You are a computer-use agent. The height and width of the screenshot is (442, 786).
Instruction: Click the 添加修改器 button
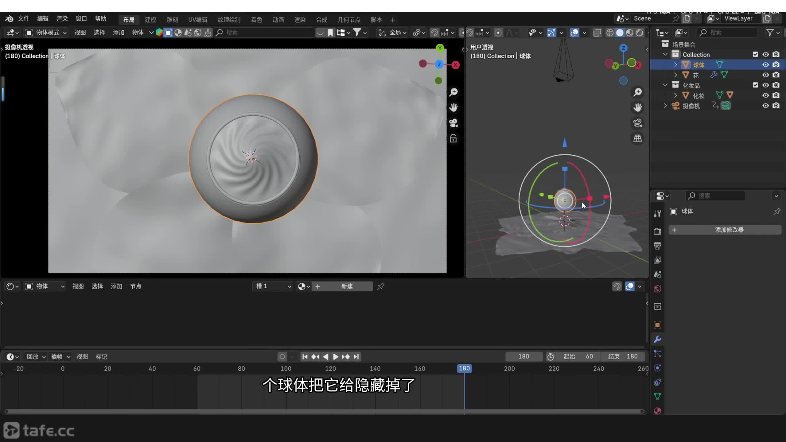[725, 230]
